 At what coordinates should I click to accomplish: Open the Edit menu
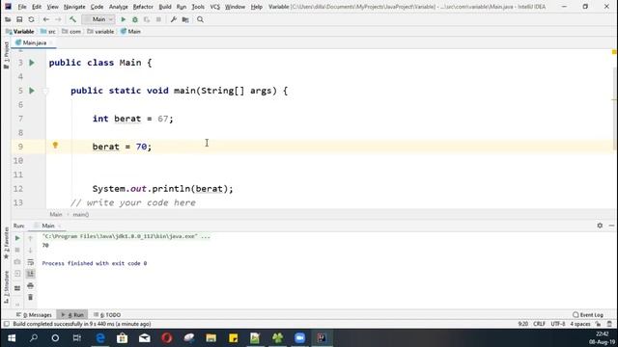click(x=37, y=7)
